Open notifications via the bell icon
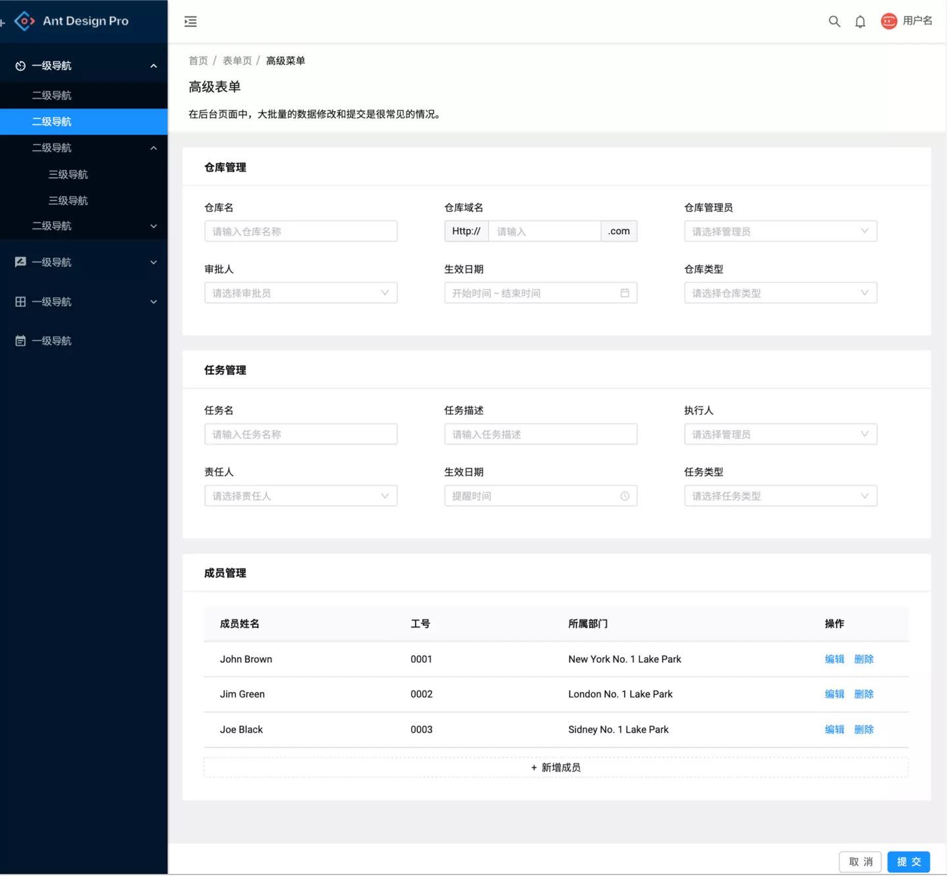The width and height of the screenshot is (947, 876). coord(860,21)
